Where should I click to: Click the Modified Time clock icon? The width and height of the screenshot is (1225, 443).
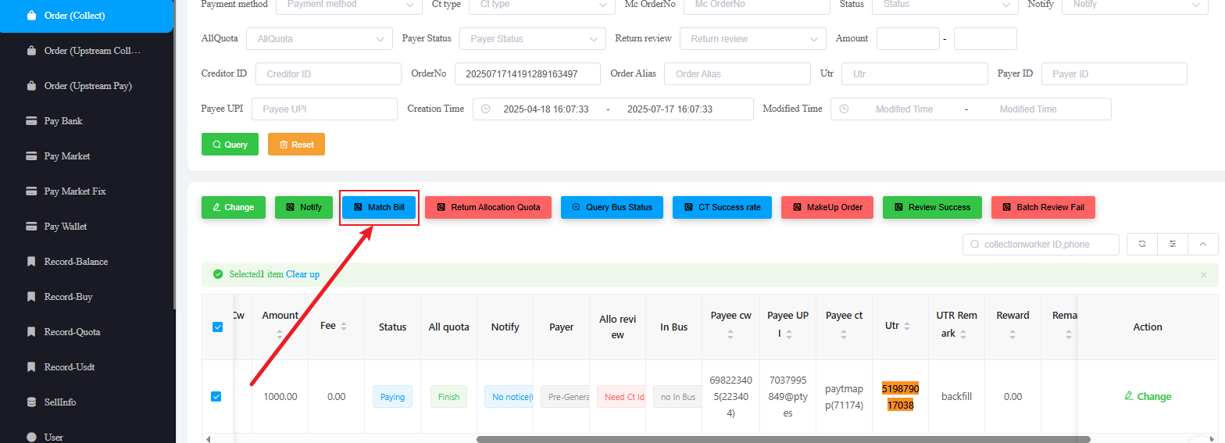844,109
